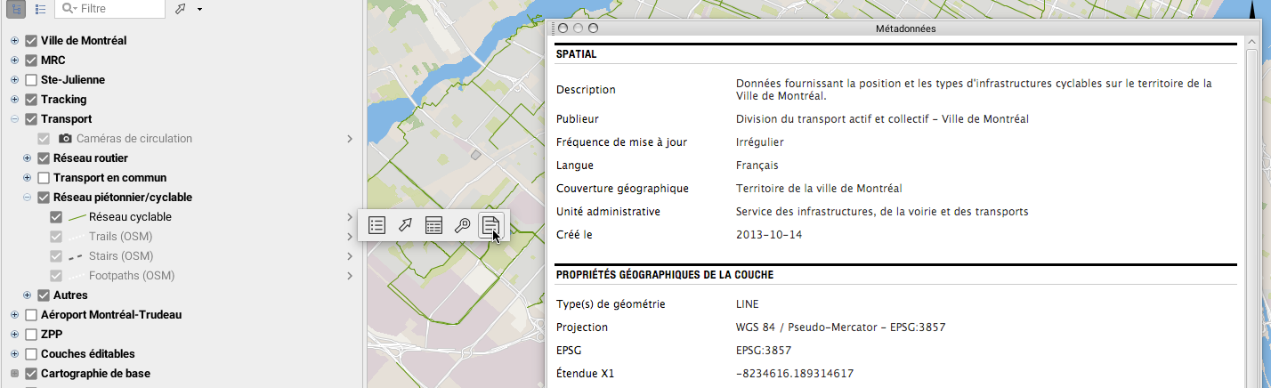Check the Aéroport Montréal-Trudeau layer group
Viewport: 1271px width, 388px height.
(x=31, y=315)
